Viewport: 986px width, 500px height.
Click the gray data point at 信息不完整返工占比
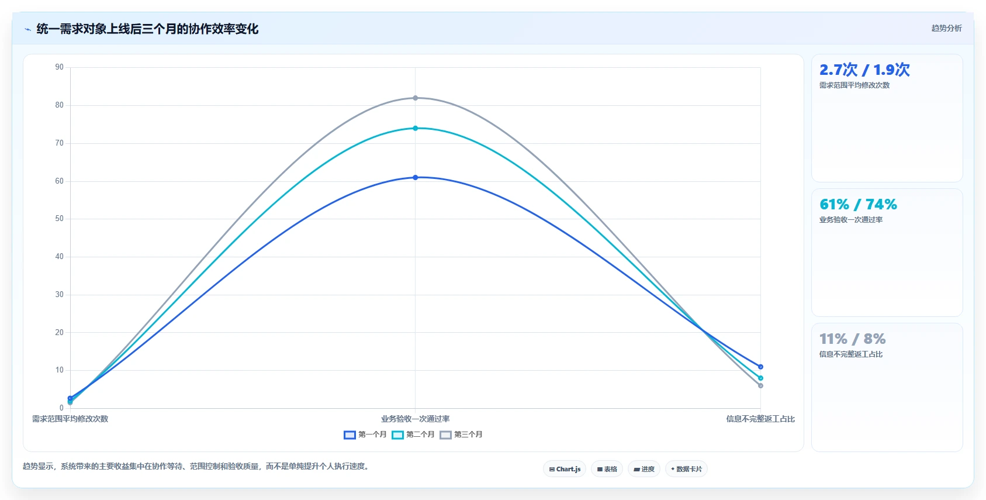tap(760, 385)
